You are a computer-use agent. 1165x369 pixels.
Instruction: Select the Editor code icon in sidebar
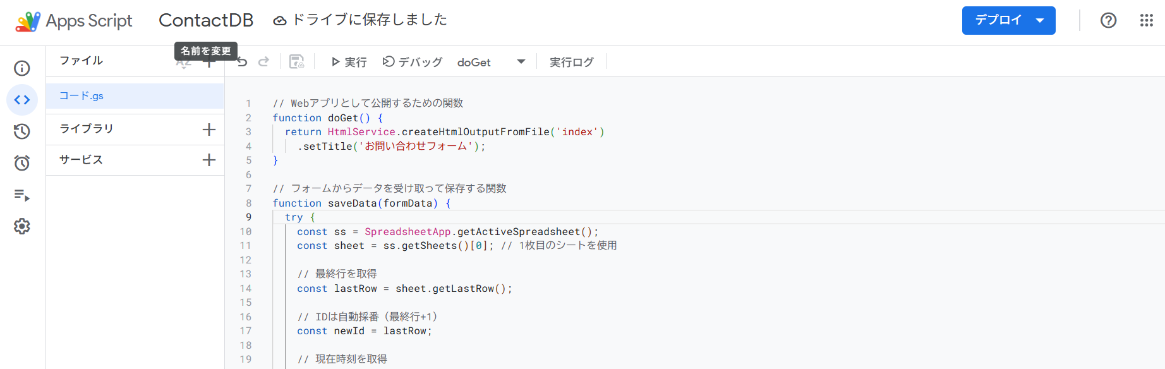click(22, 100)
